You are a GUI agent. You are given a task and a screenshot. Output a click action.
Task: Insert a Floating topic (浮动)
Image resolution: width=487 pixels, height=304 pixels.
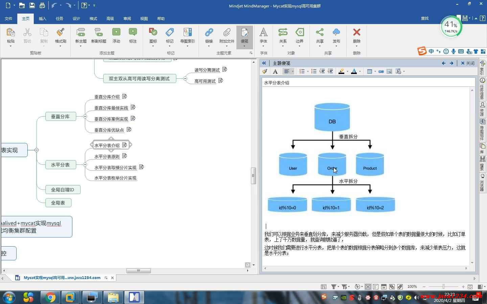point(116,32)
